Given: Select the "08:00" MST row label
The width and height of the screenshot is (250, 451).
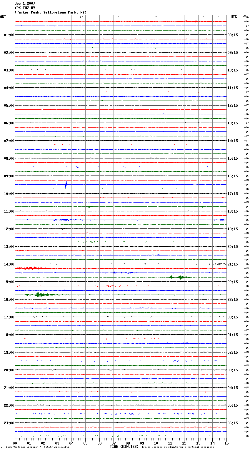Looking at the screenshot, I should tap(9, 158).
